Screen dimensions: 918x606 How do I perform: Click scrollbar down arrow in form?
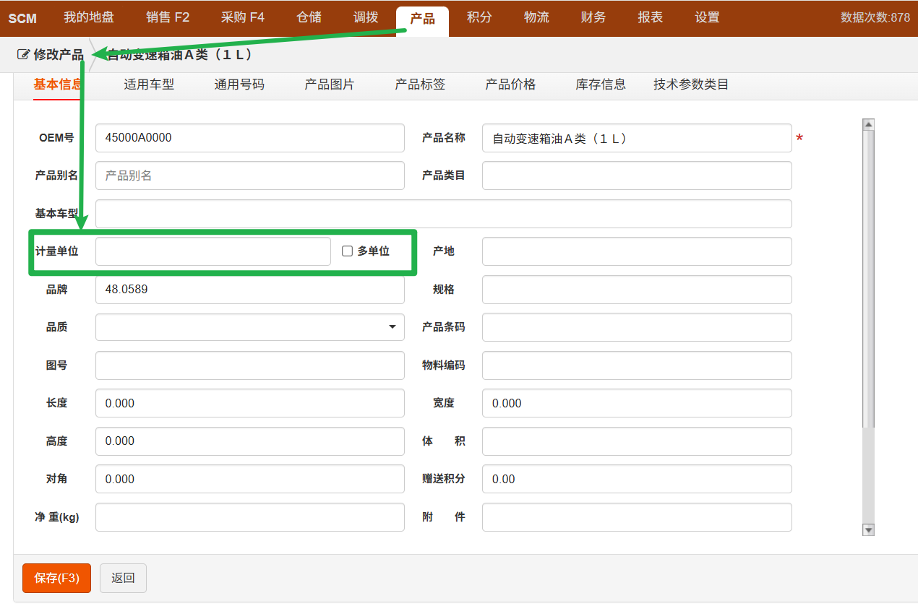tap(869, 529)
